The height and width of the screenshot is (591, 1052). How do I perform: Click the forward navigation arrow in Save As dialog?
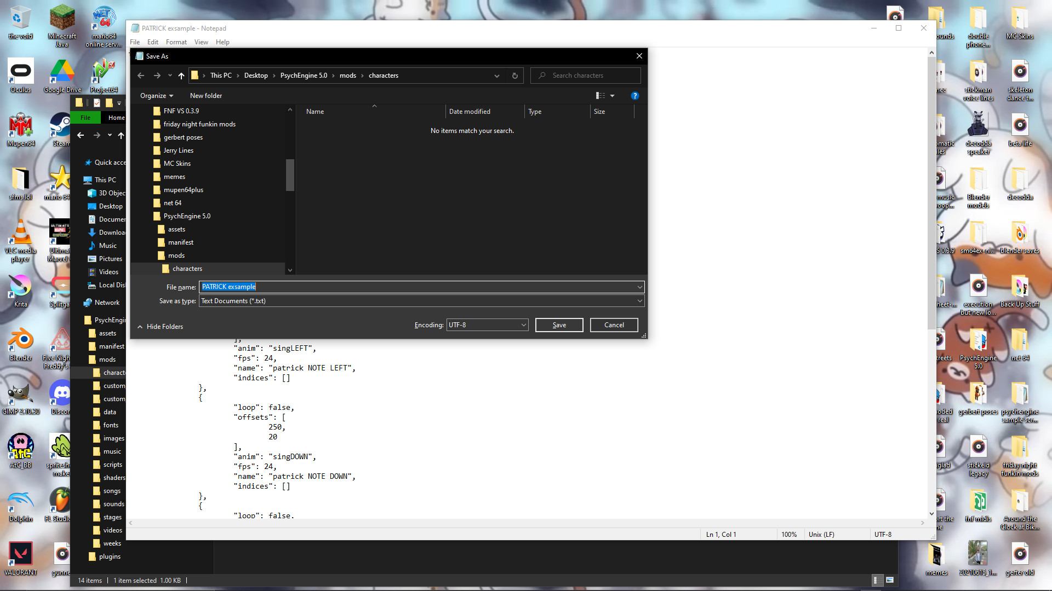point(157,76)
